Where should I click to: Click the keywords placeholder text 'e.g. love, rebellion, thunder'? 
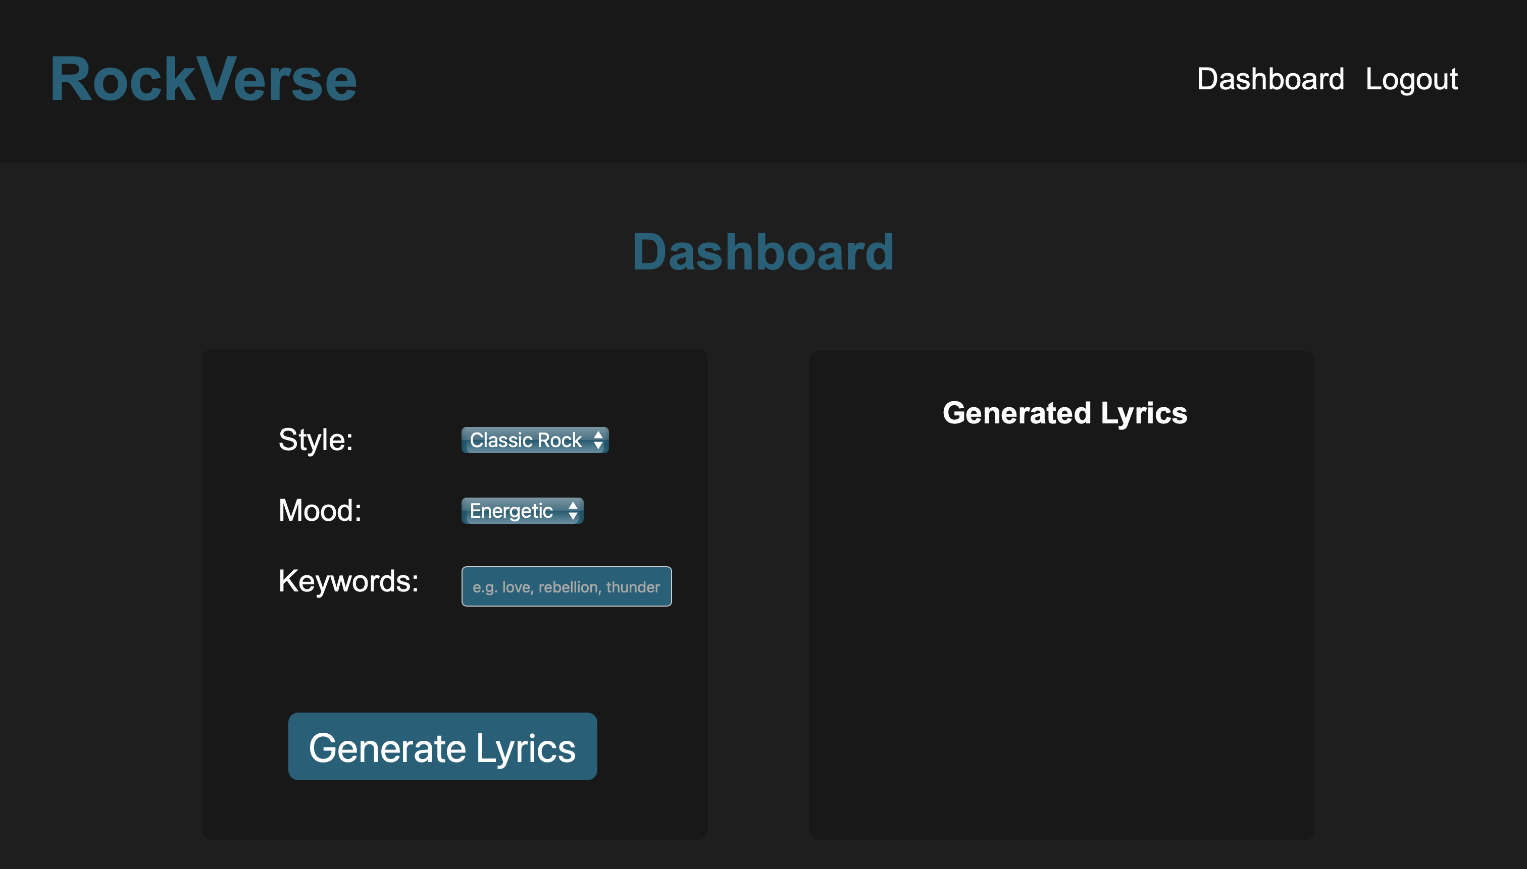coord(566,587)
